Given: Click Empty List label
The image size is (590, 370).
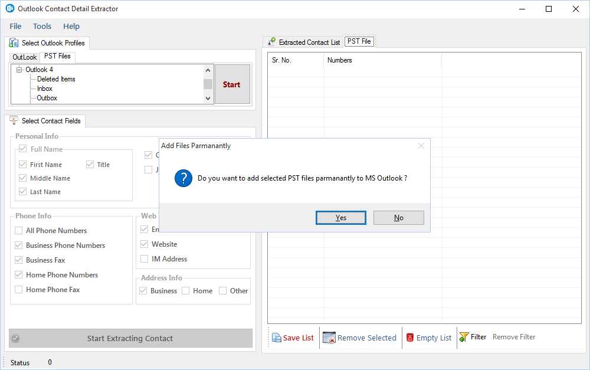Looking at the screenshot, I should click(434, 338).
